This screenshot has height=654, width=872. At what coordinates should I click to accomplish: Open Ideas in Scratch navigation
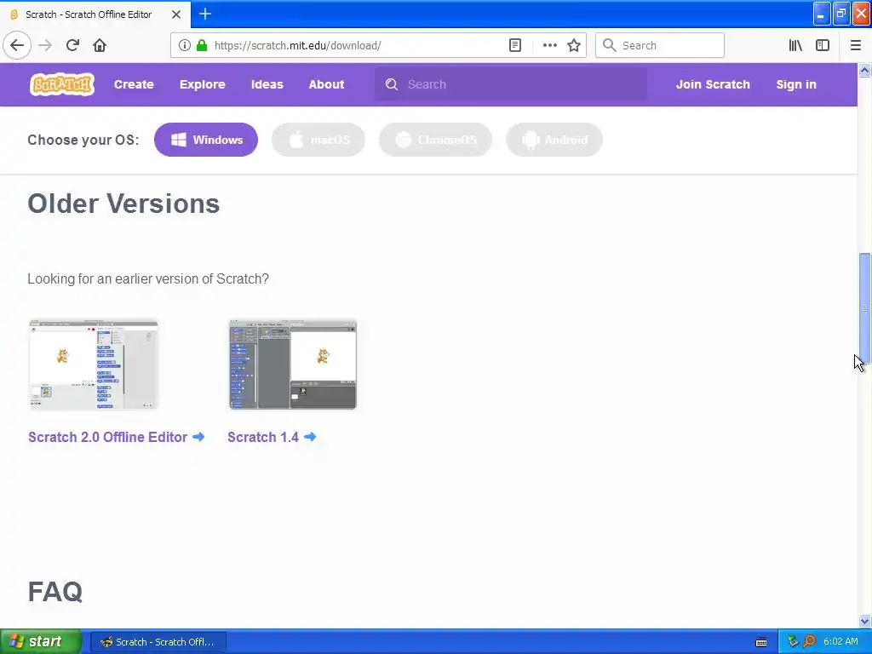267,84
